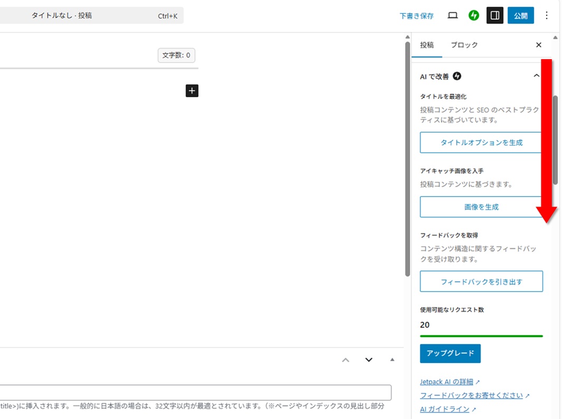Image resolution: width=562 pixels, height=419 pixels.
Task: Collapse the AI で改善 panel
Action: coord(536,76)
